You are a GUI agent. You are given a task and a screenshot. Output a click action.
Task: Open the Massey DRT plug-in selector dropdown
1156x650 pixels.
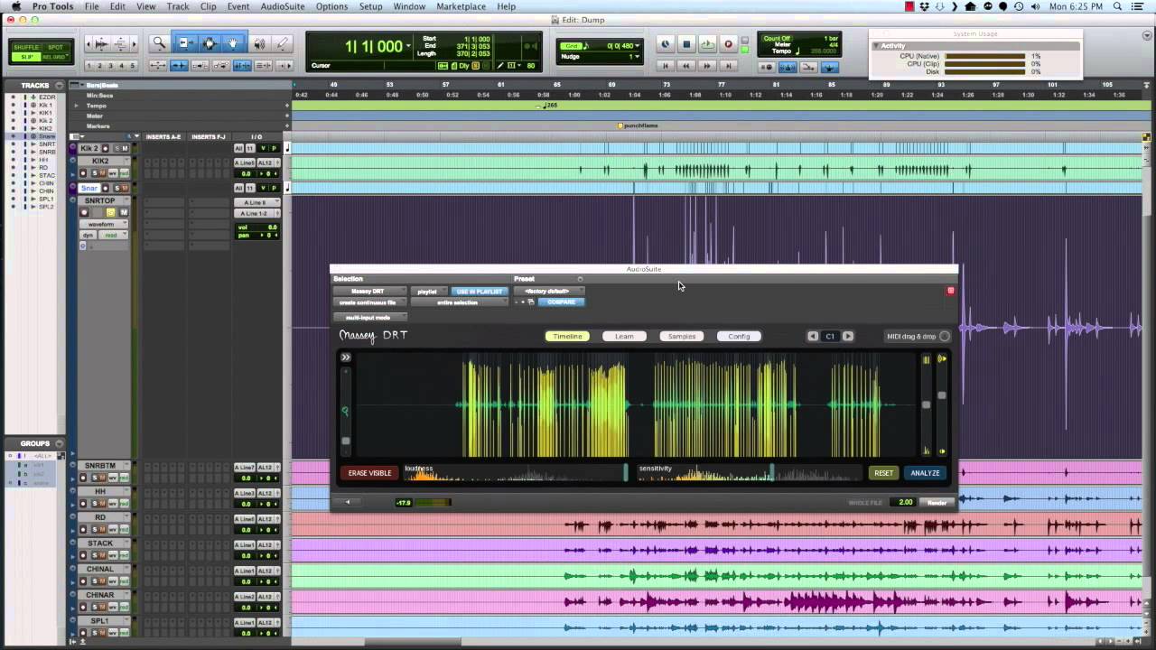[x=369, y=292]
